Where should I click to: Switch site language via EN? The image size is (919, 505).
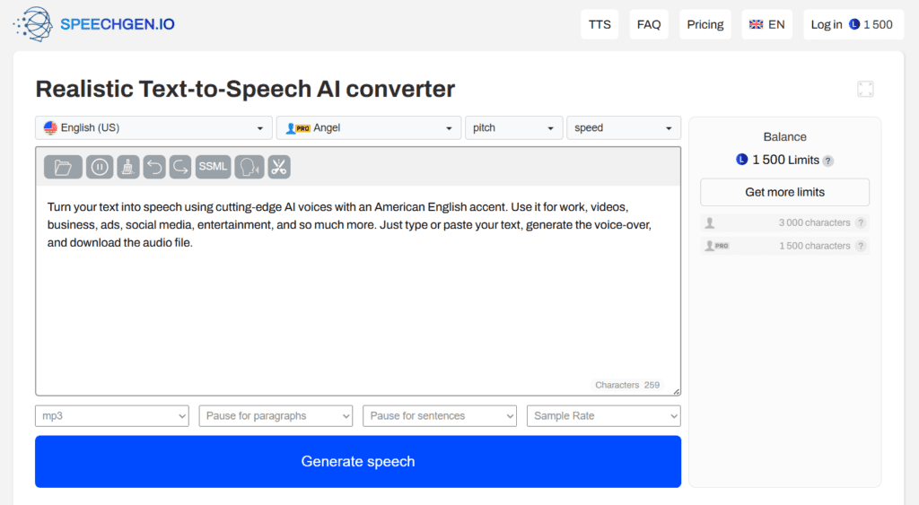click(767, 24)
